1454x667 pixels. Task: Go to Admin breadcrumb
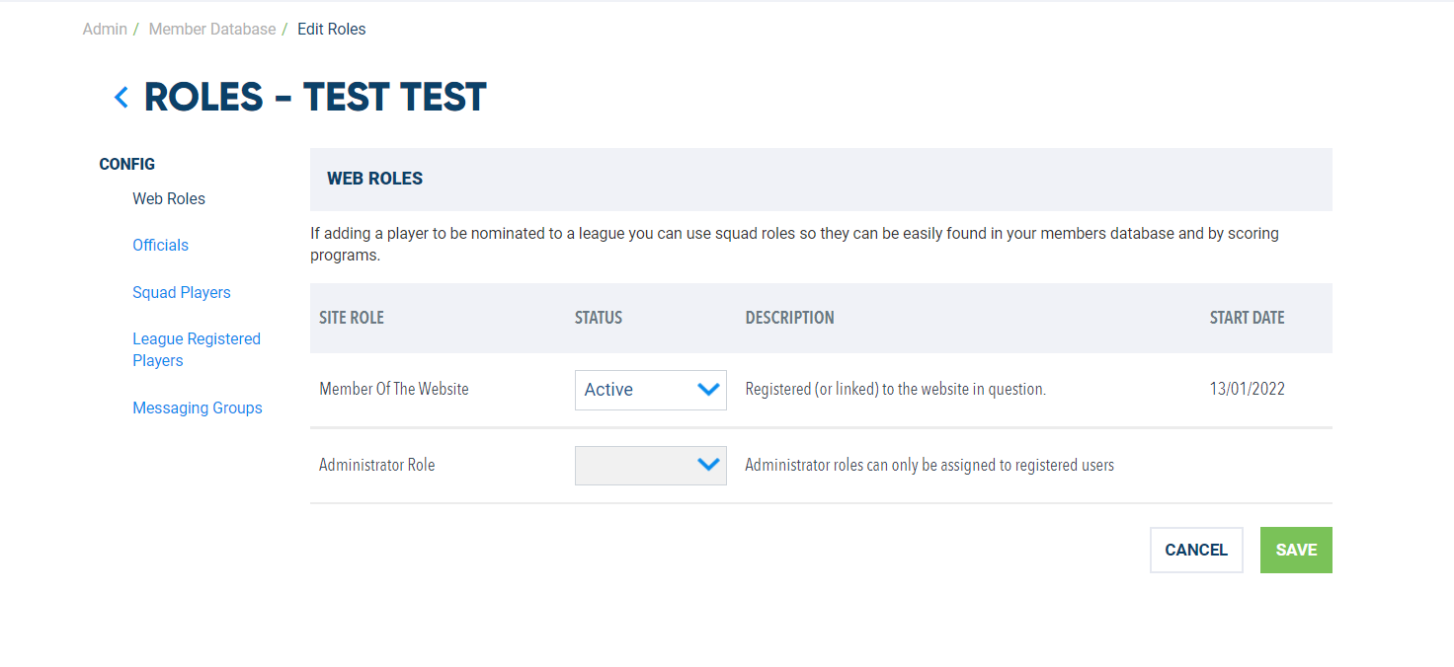click(105, 30)
